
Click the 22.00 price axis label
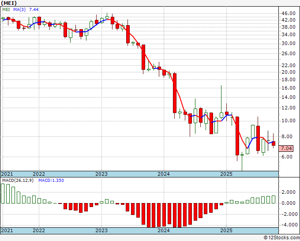[x=289, y=65]
